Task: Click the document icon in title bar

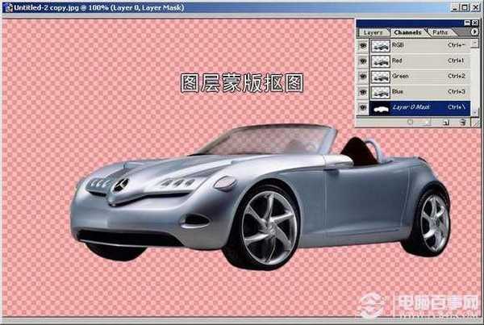Action: tap(6, 6)
